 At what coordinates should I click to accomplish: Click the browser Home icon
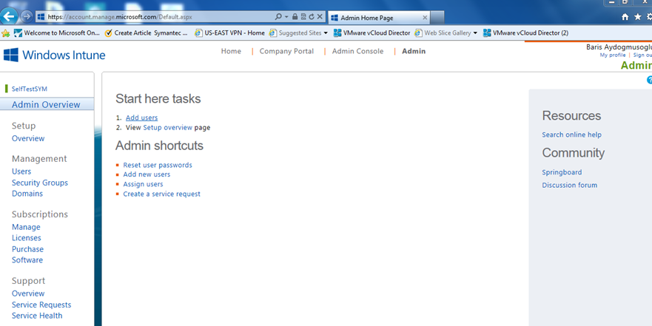(x=625, y=17)
